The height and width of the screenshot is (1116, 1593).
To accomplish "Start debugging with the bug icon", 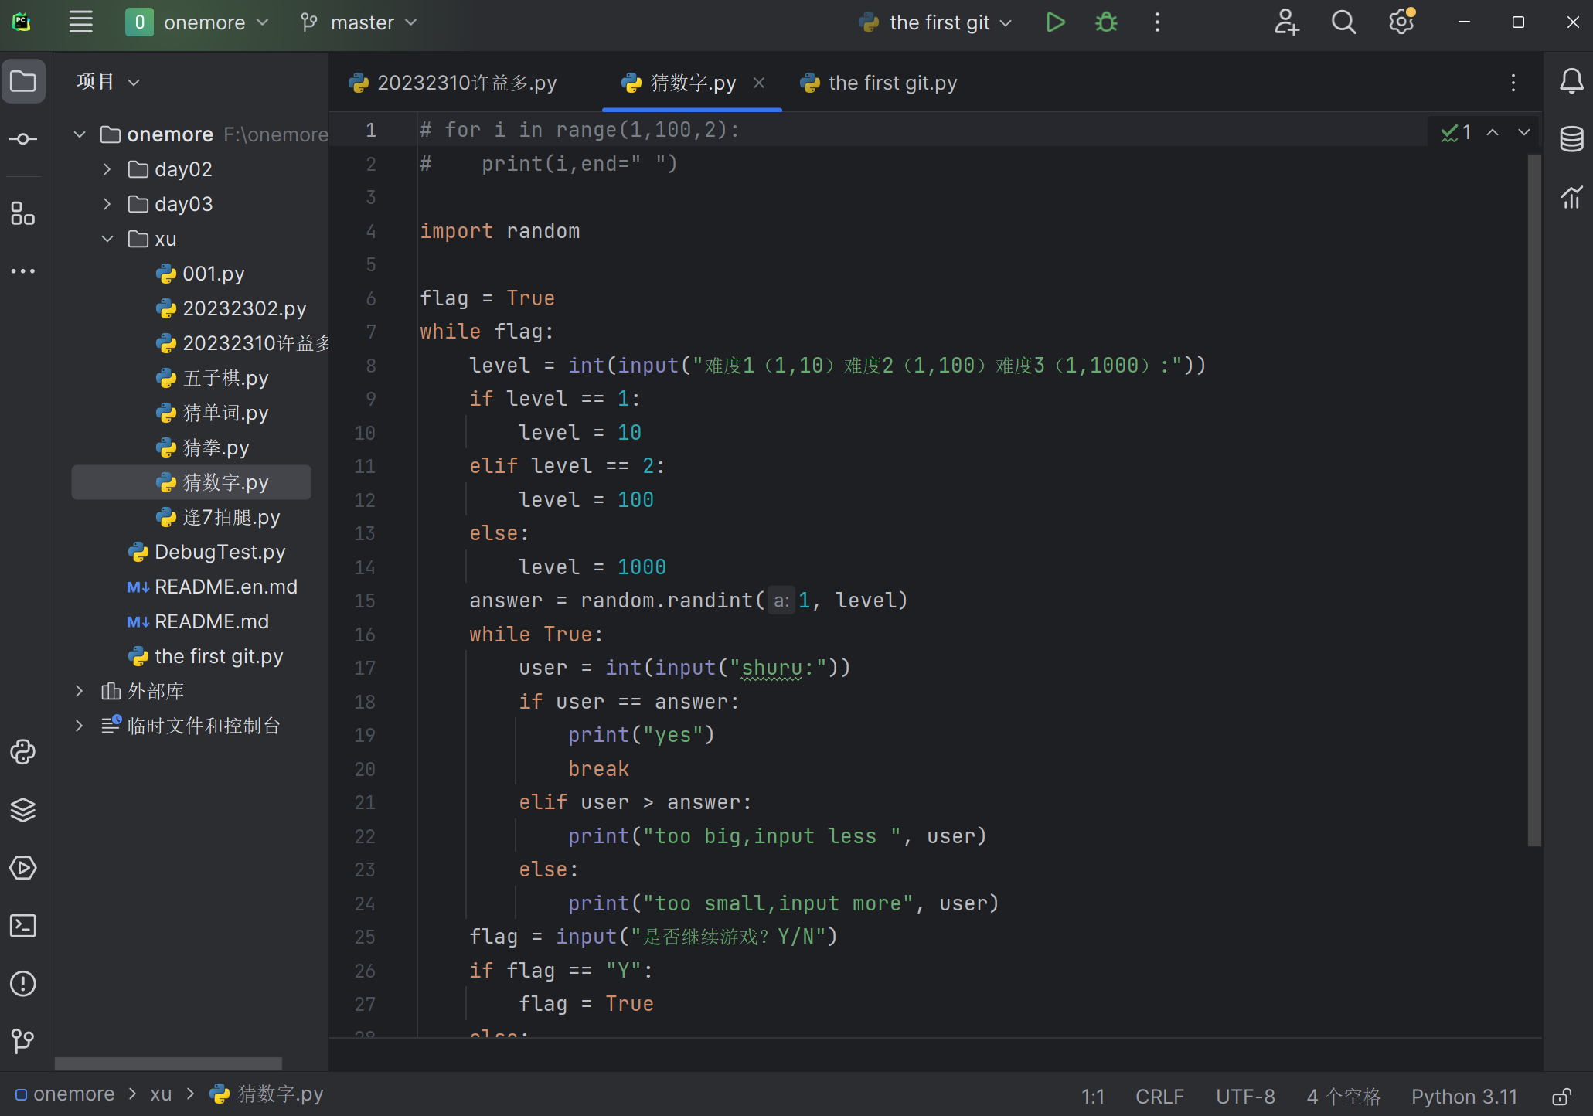I will [1106, 22].
